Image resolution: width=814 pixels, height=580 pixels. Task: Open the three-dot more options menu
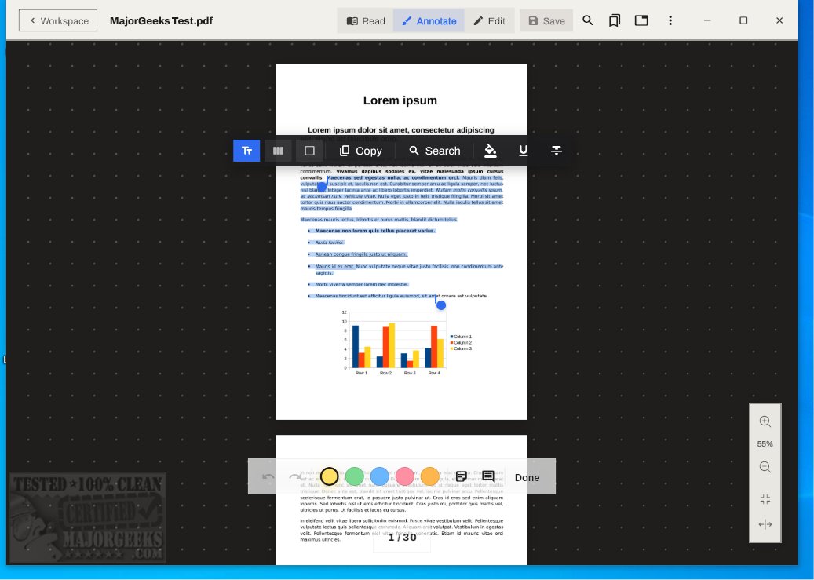pos(670,20)
